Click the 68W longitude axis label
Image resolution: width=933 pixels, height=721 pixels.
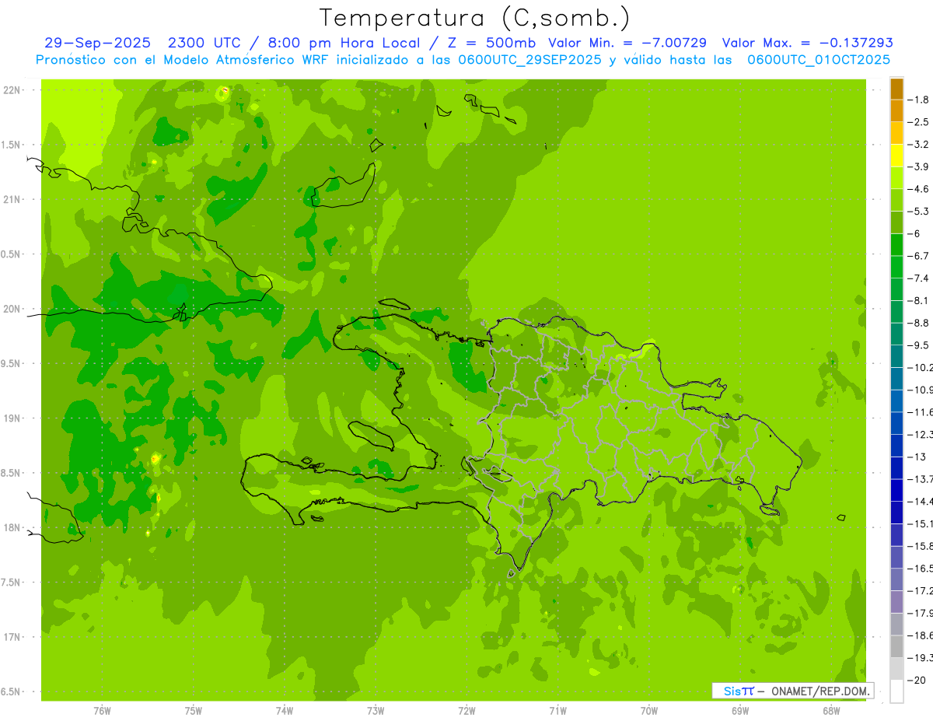click(831, 710)
